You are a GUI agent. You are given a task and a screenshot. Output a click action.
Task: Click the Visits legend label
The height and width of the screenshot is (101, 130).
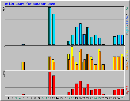tap(127, 55)
